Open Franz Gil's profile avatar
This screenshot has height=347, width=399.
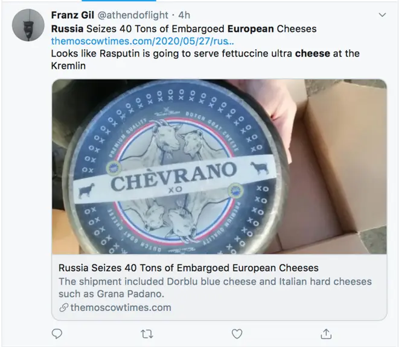(28, 25)
